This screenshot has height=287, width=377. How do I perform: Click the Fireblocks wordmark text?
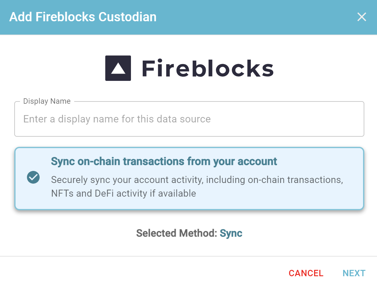click(x=208, y=69)
